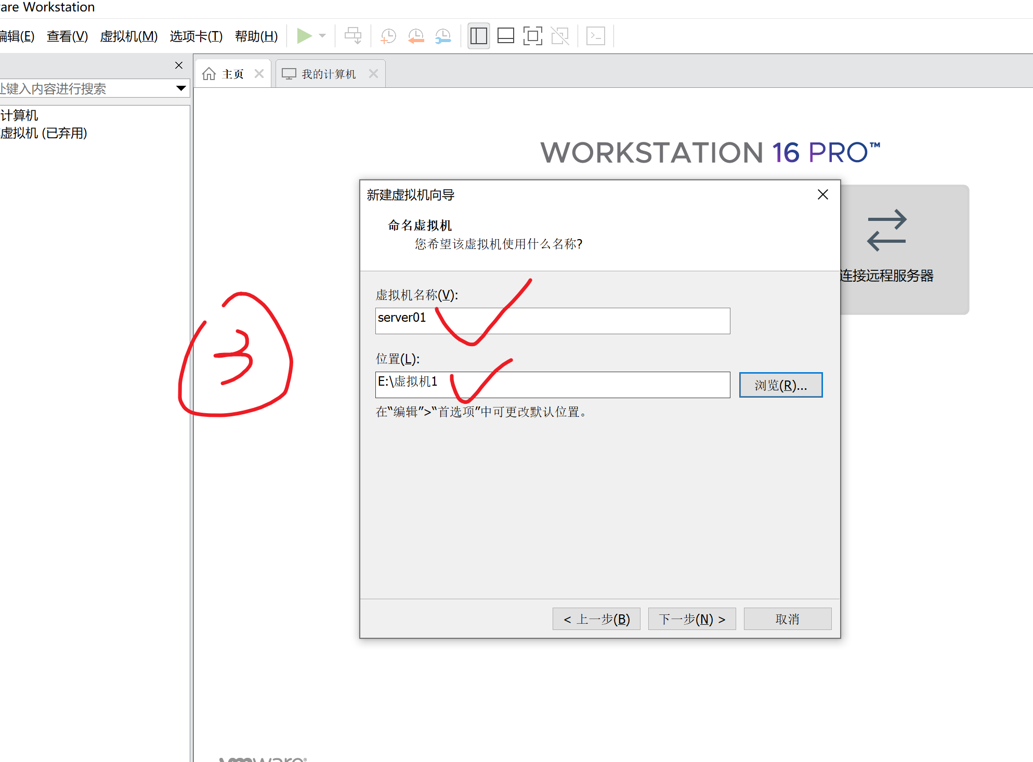Click the 虚拟机名称 field containing server01

(x=553, y=321)
